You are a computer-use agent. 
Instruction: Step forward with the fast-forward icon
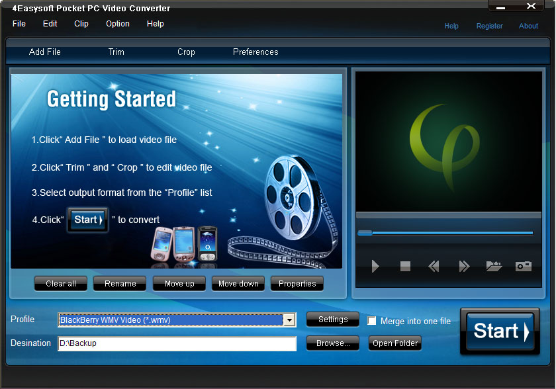[464, 266]
